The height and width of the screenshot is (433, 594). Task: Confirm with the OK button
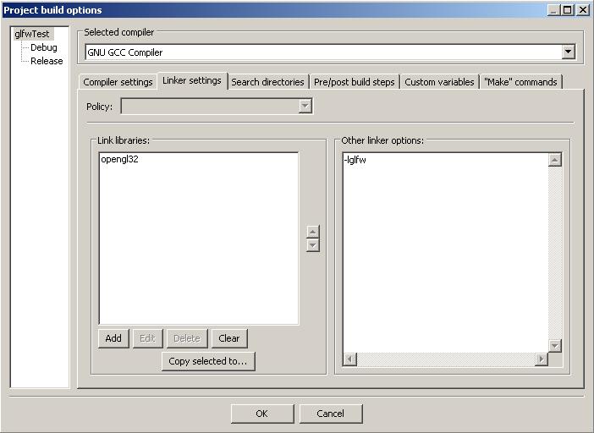click(x=262, y=414)
